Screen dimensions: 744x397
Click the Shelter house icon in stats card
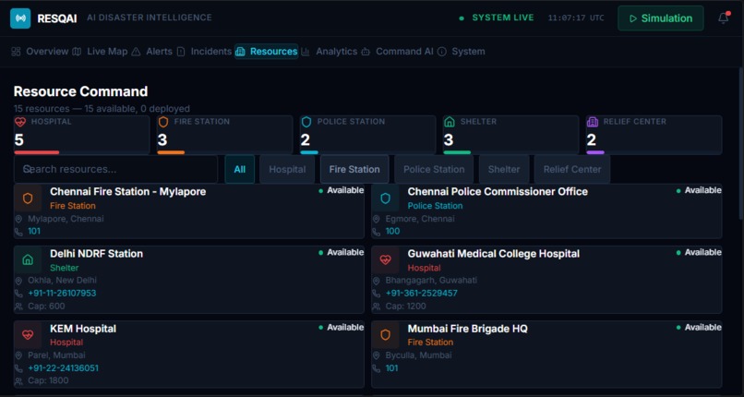(450, 122)
